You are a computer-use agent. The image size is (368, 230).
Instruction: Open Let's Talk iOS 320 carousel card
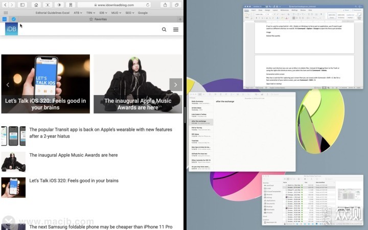pyautogui.click(x=45, y=84)
